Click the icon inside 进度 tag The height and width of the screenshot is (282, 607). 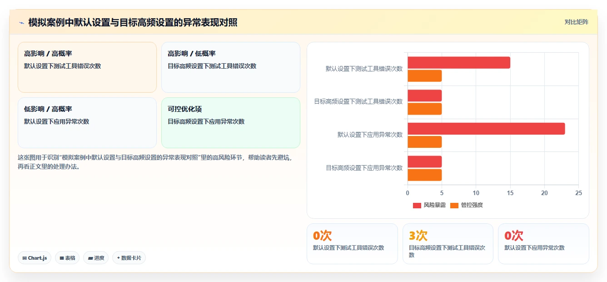point(90,258)
